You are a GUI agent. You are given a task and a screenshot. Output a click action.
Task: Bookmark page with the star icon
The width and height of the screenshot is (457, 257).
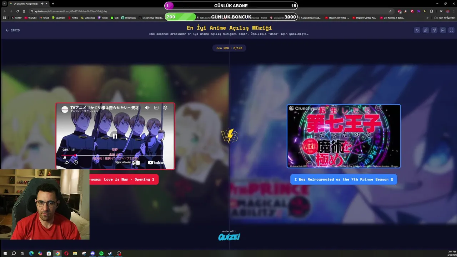pos(390,11)
